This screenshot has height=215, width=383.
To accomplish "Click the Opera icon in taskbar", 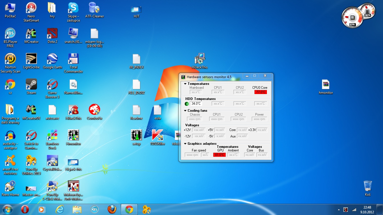I will coord(25,209).
